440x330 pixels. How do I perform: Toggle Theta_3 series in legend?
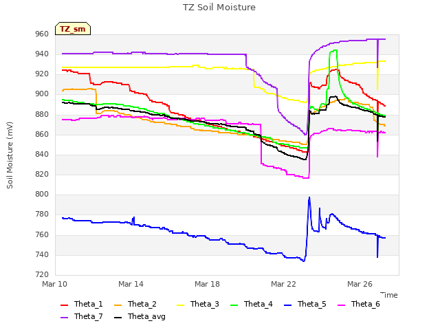point(198,304)
